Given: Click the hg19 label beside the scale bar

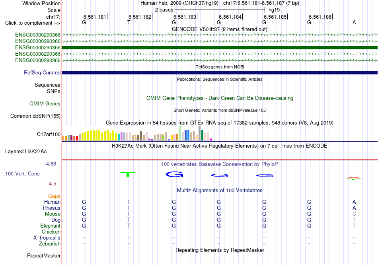Looking at the screenshot, I should coord(274,10).
